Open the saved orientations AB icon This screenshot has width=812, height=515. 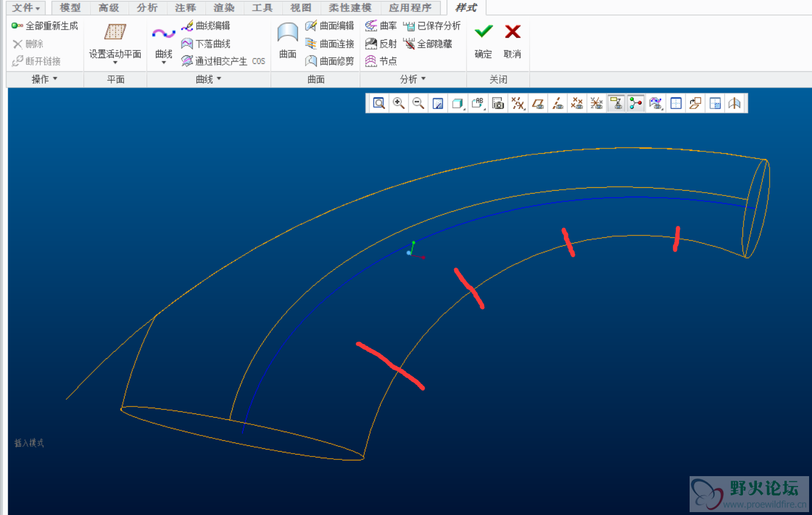[478, 103]
